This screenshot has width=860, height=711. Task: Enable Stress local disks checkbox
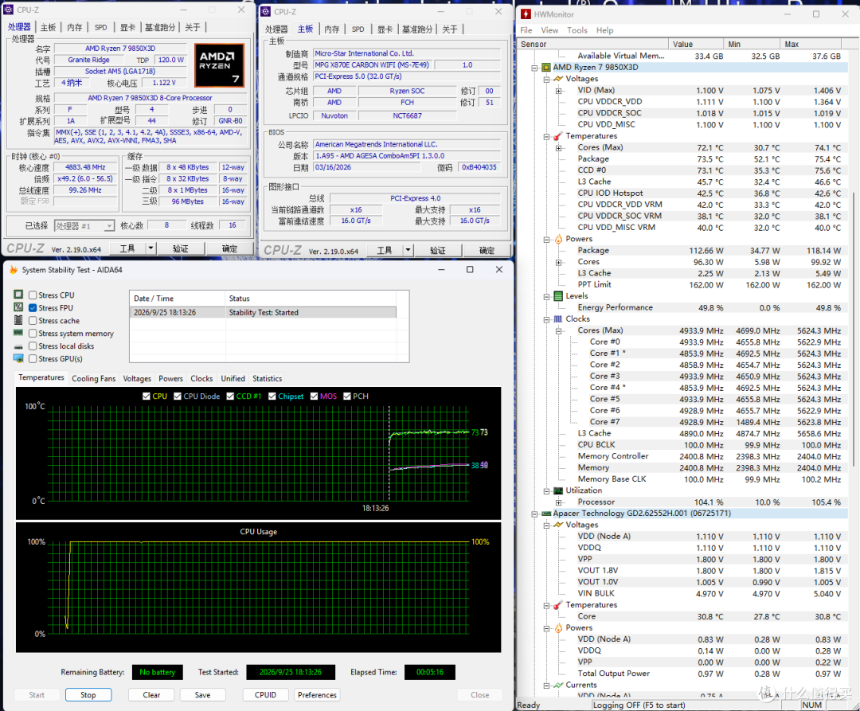tap(33, 346)
